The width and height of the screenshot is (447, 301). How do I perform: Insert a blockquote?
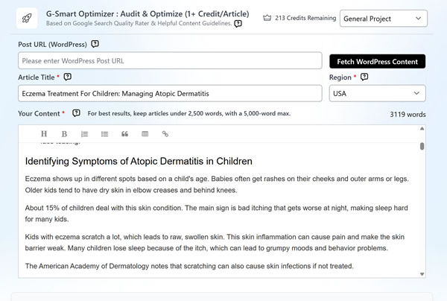124,133
